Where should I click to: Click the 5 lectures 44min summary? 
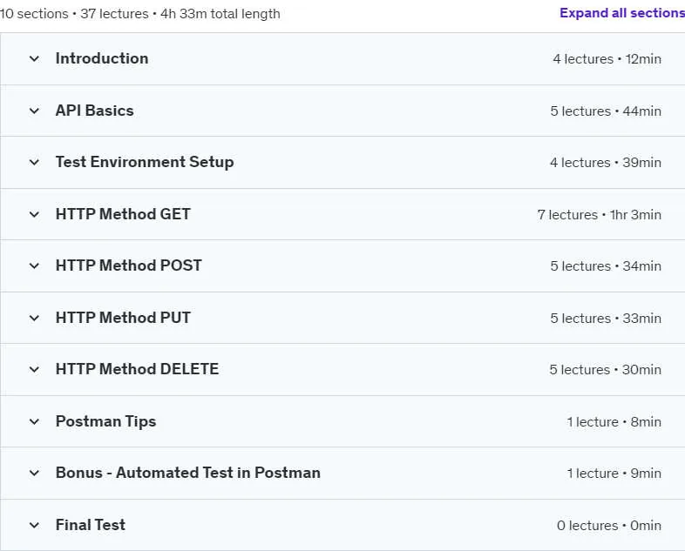click(606, 111)
